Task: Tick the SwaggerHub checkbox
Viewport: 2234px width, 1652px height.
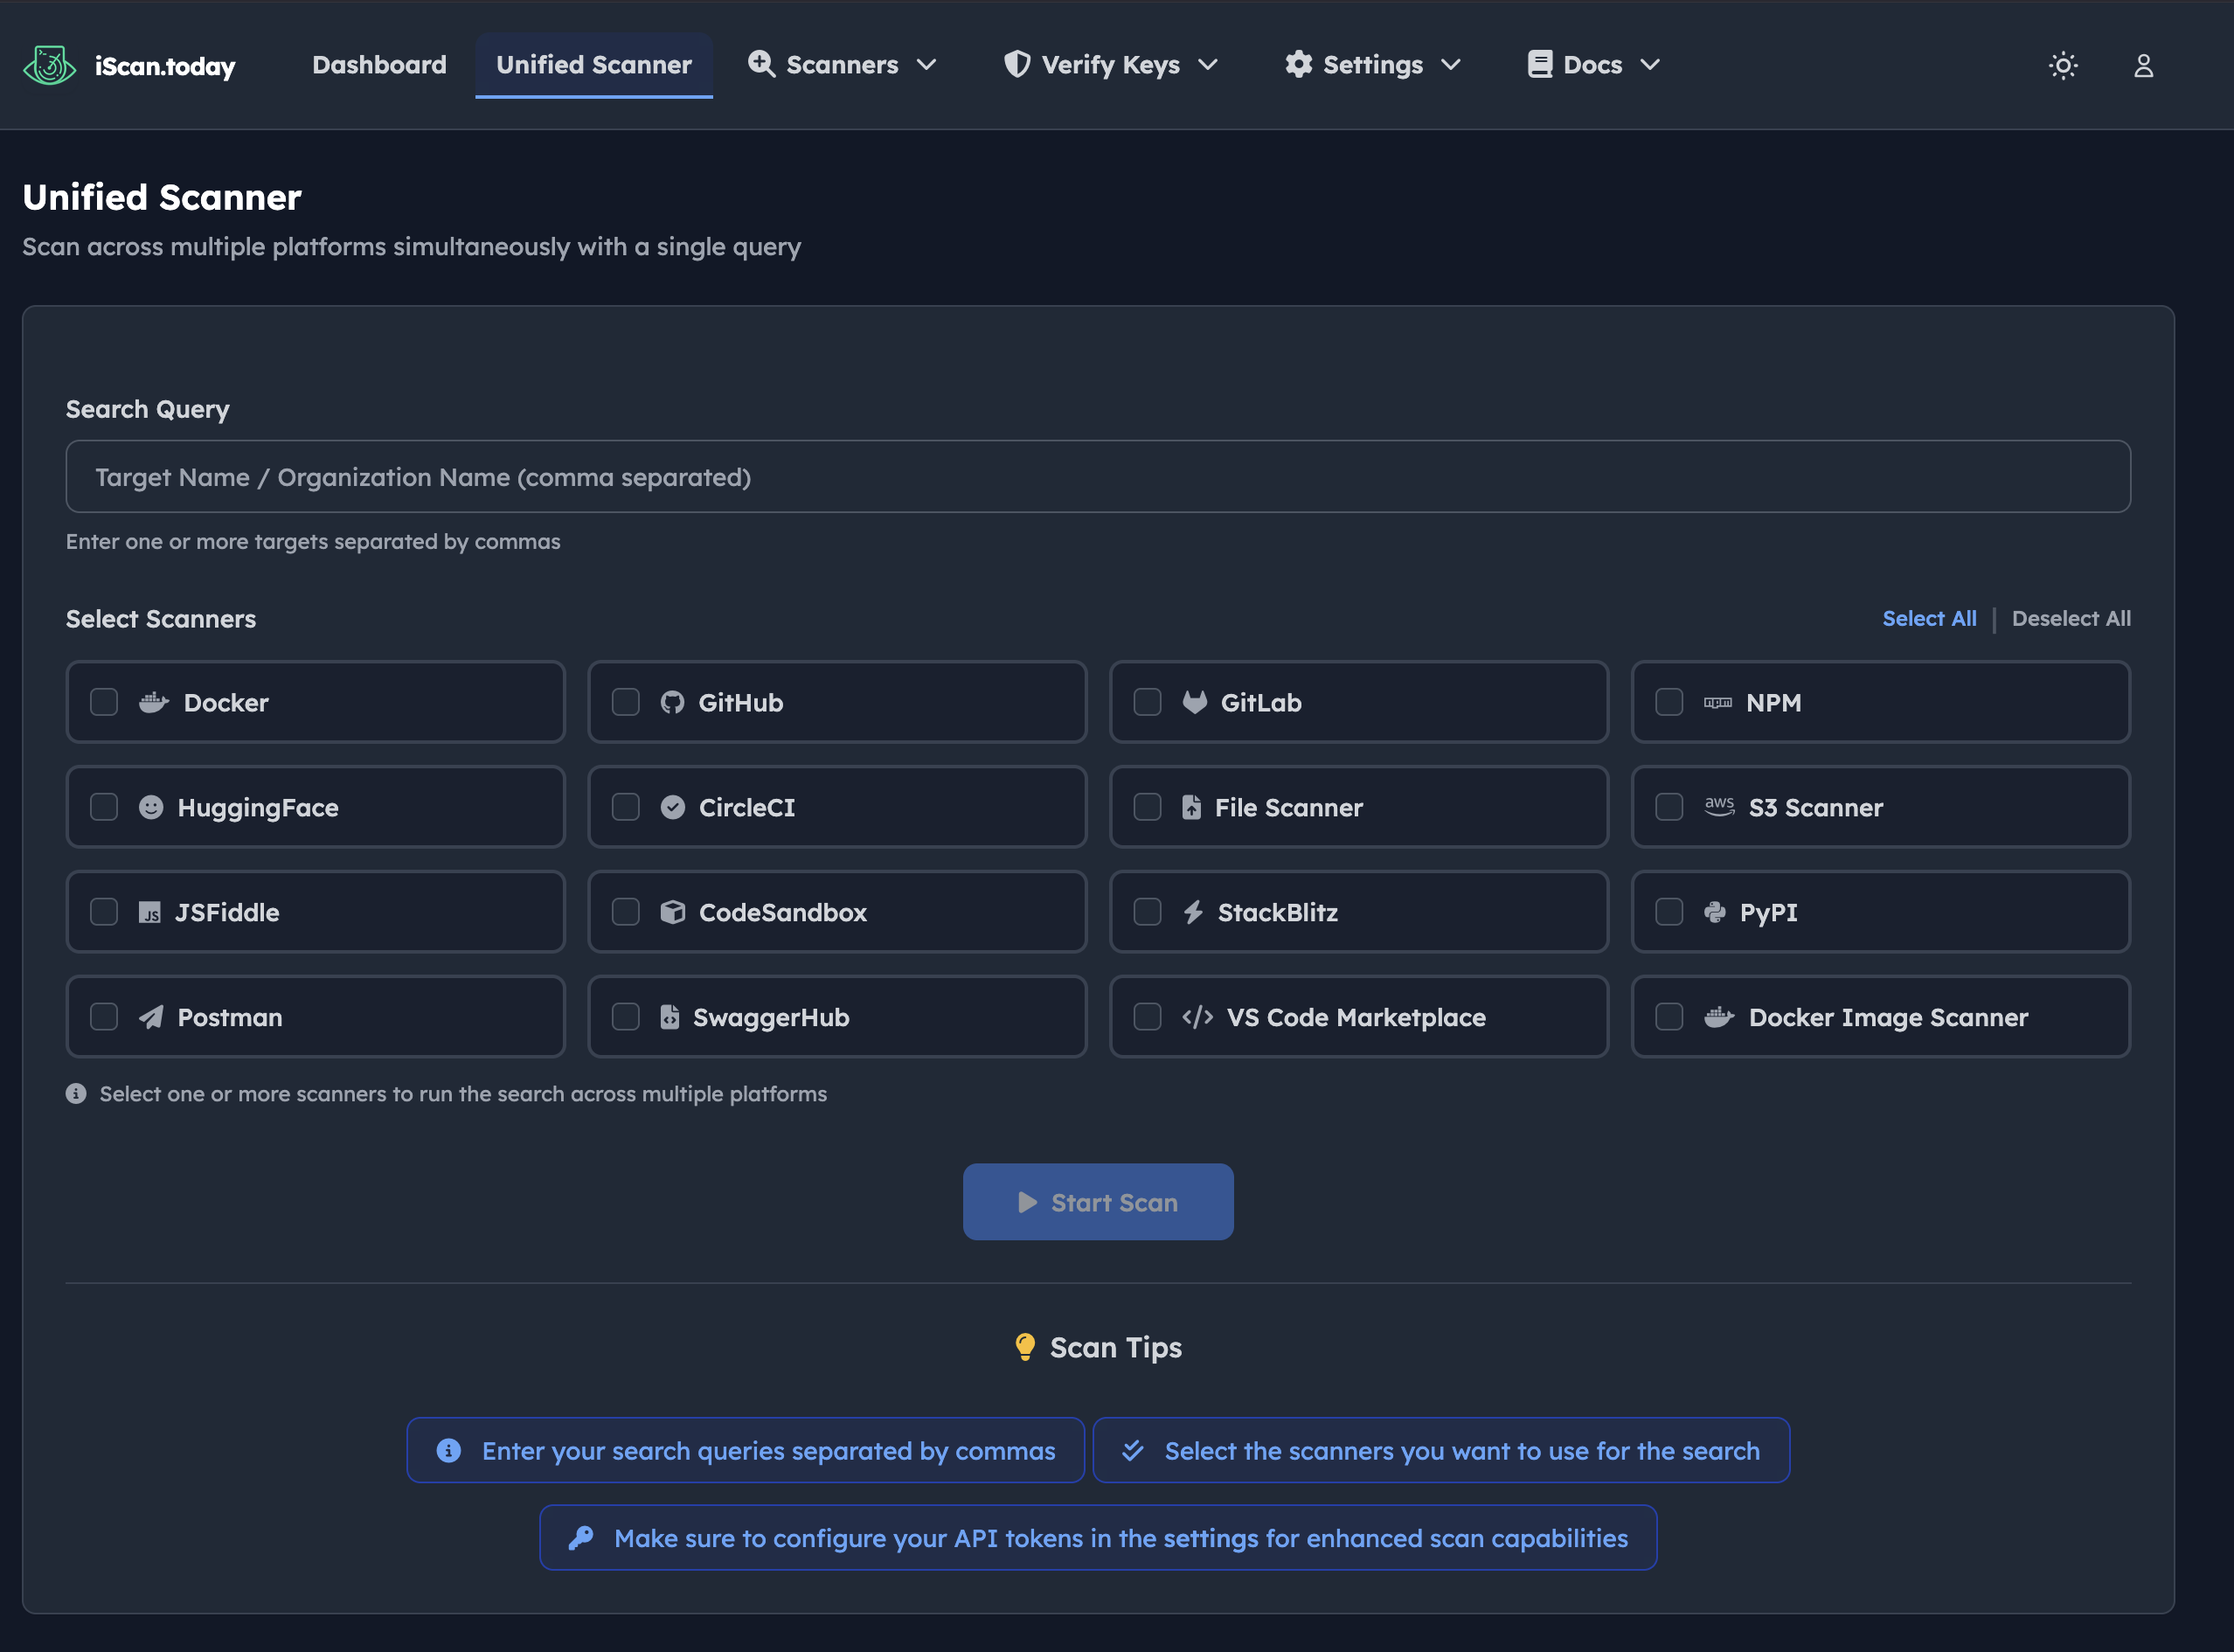Action: click(x=626, y=1017)
